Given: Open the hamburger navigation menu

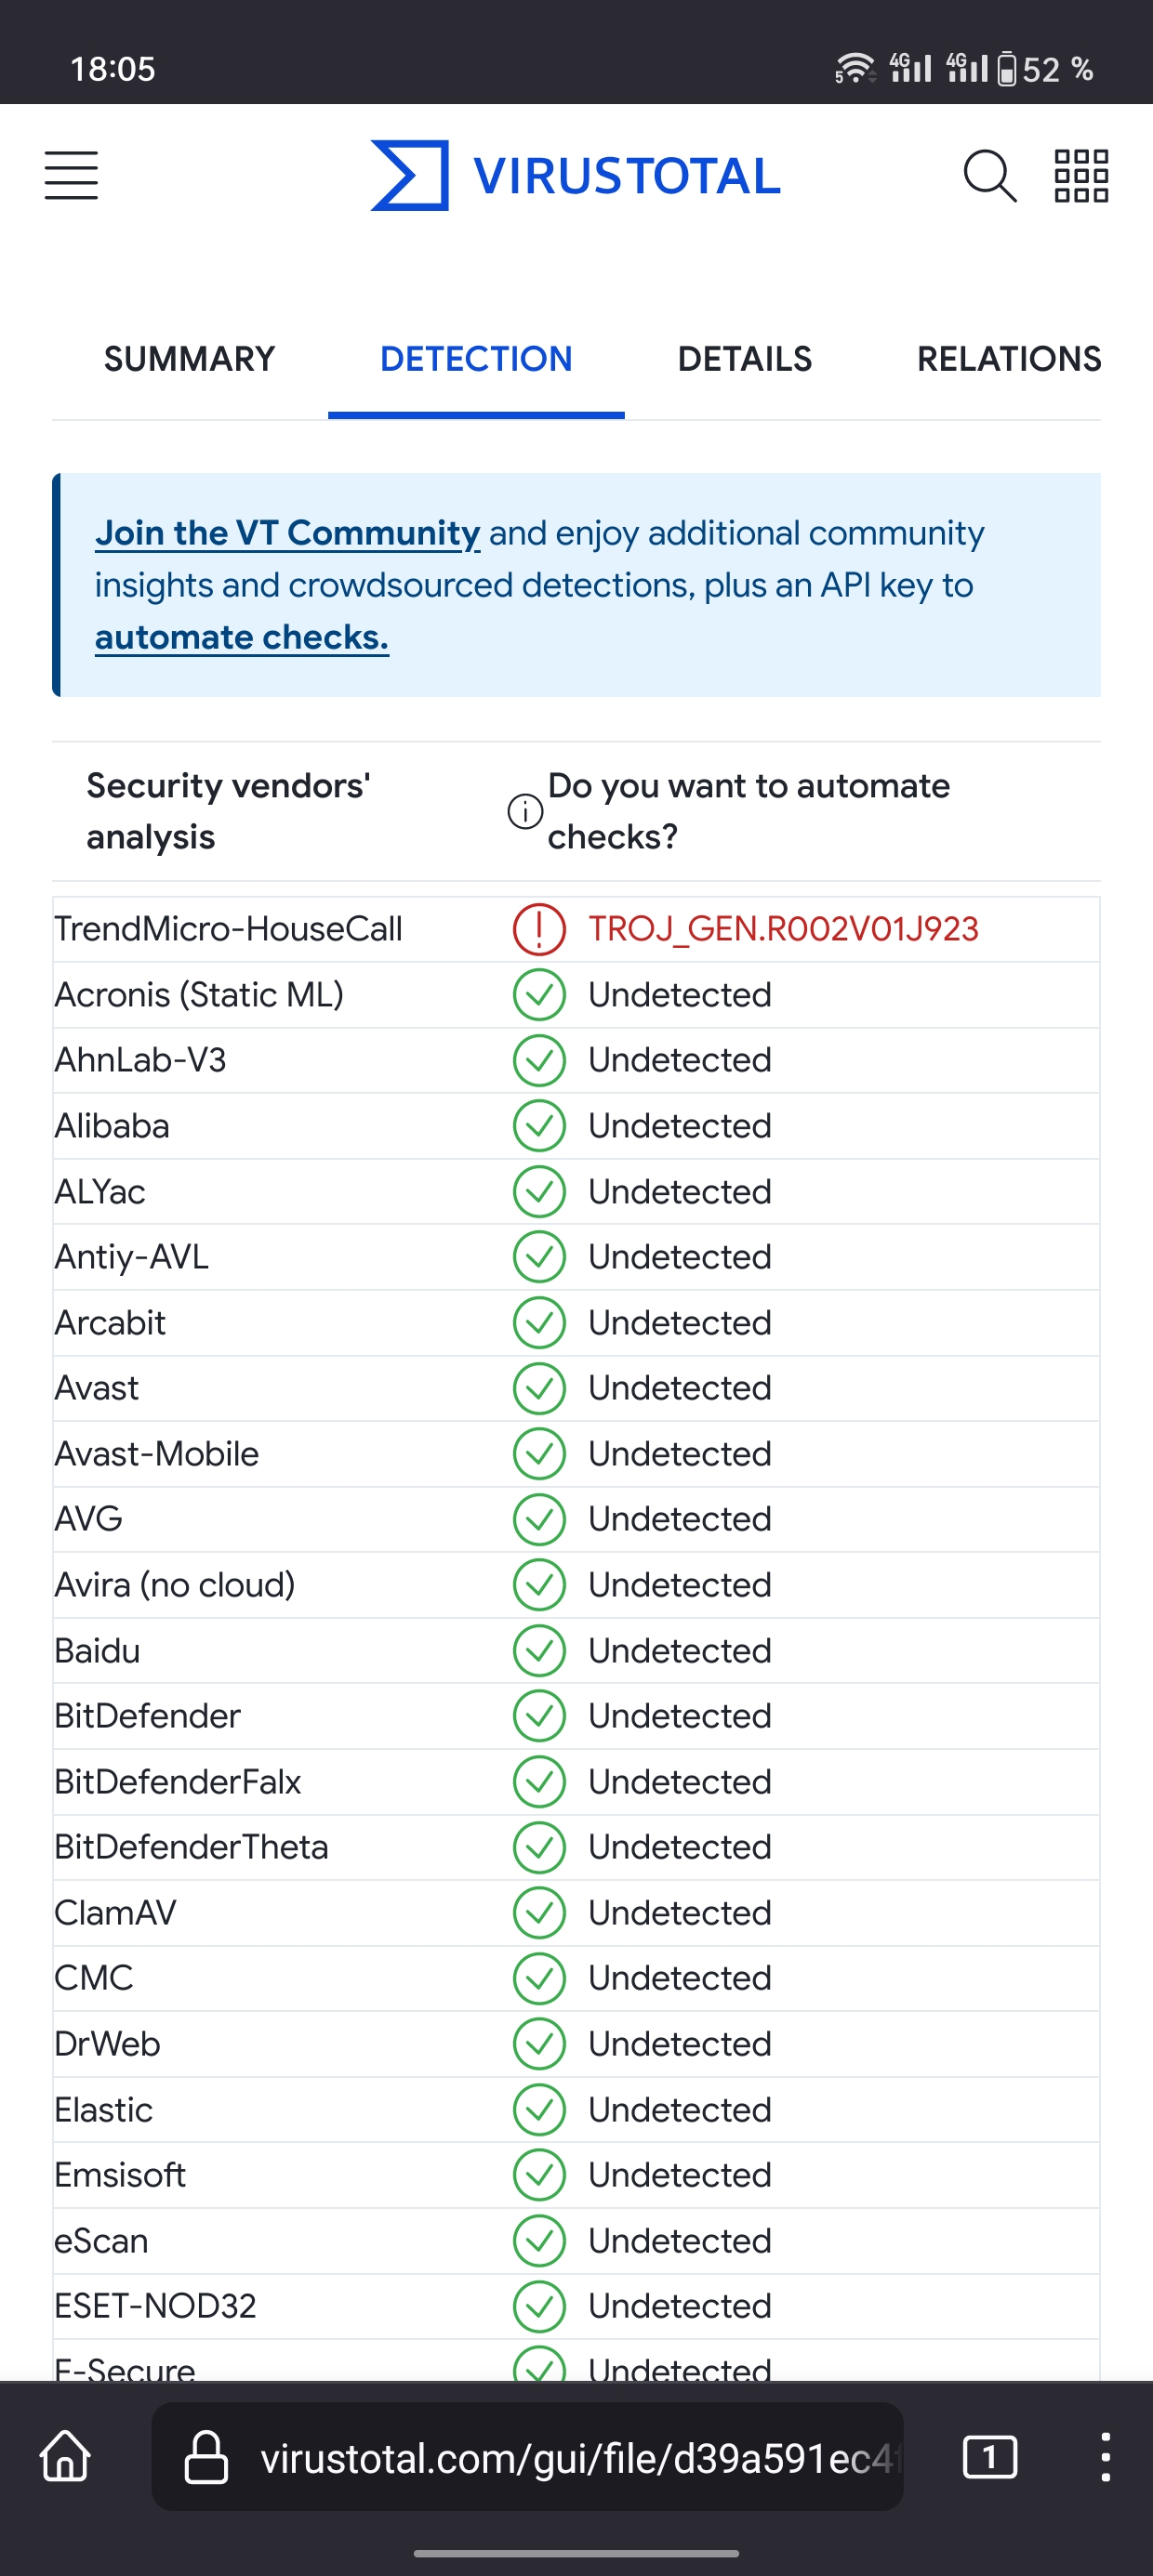Looking at the screenshot, I should 71,175.
